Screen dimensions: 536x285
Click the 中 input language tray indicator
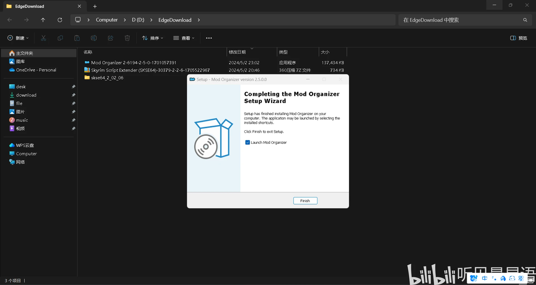click(484, 278)
